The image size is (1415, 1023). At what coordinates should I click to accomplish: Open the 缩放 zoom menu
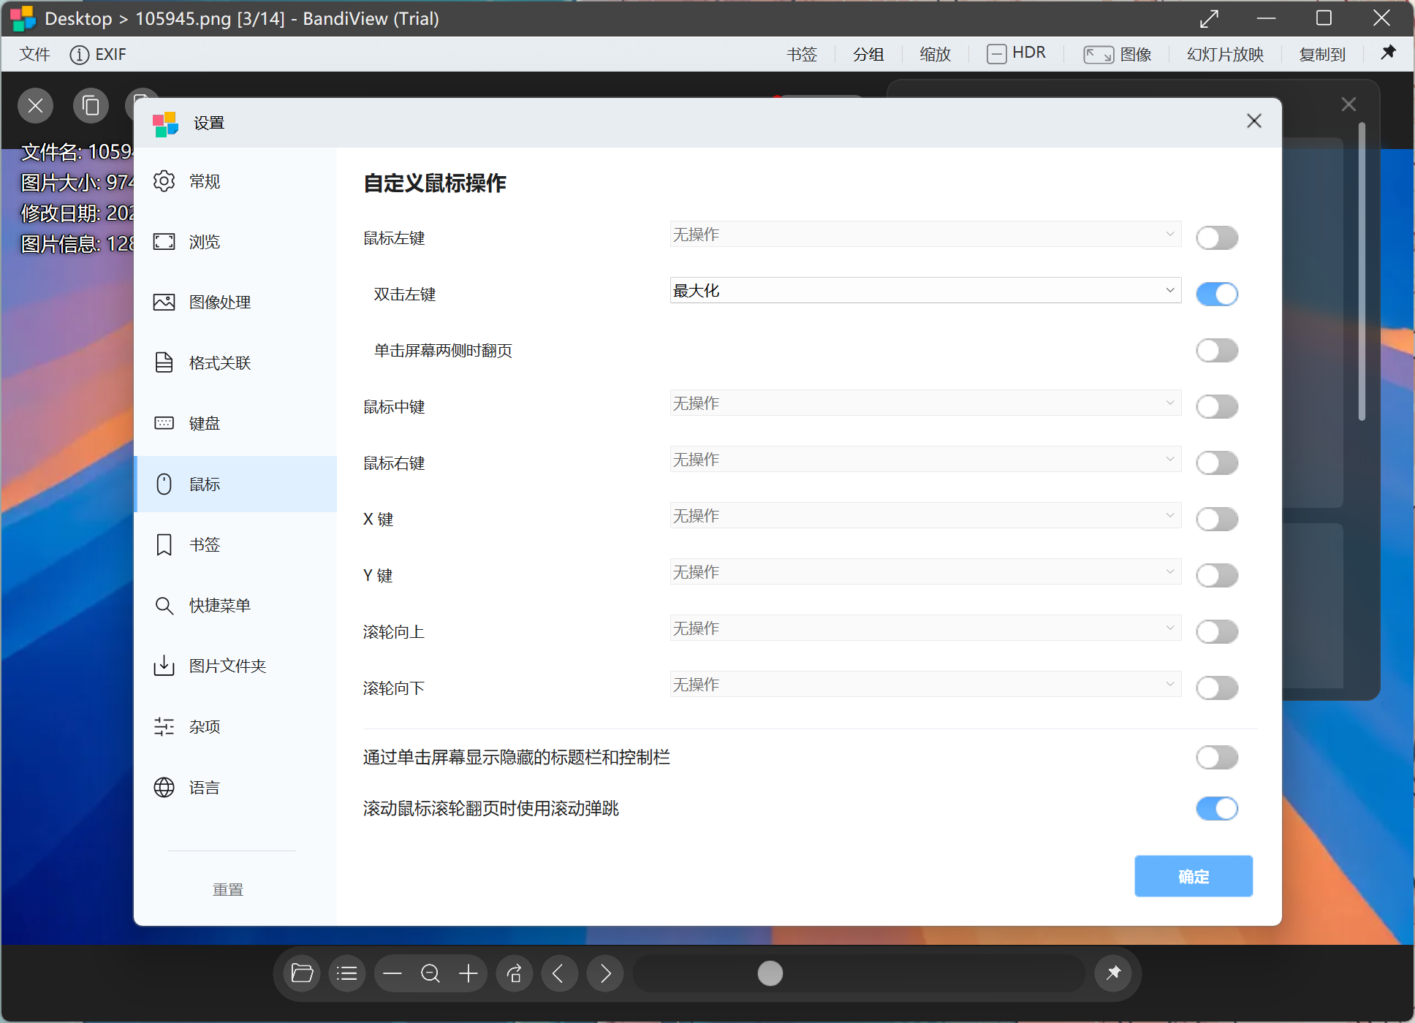point(935,55)
